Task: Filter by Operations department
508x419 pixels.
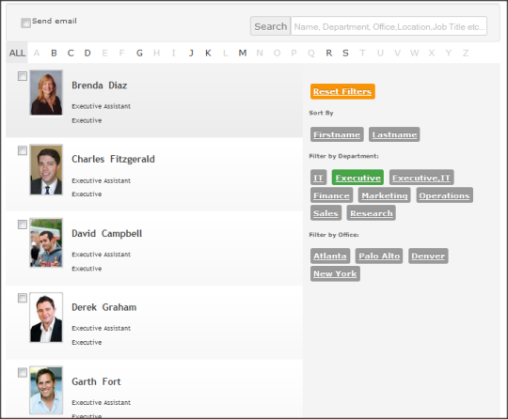Action: coord(444,195)
